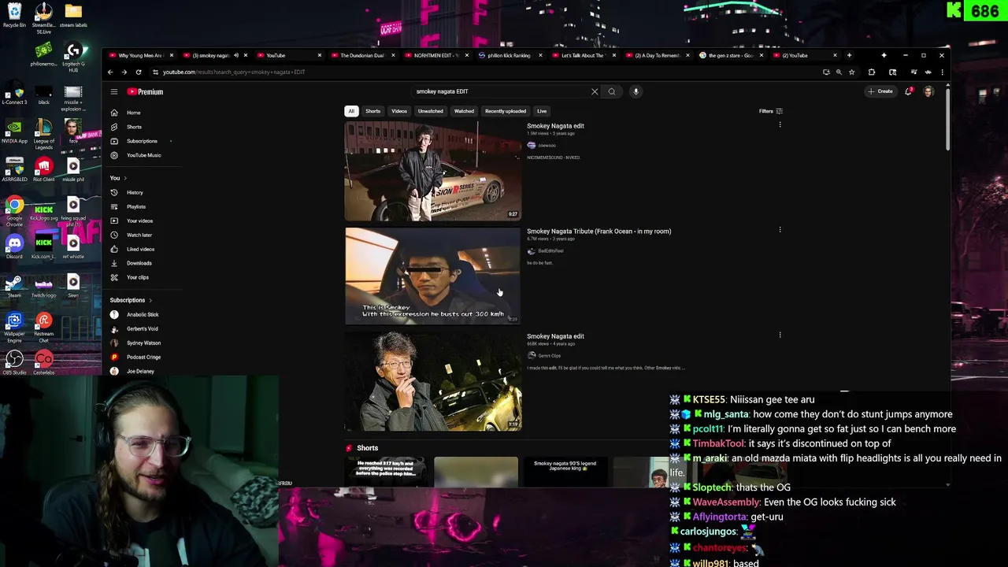This screenshot has width=1008, height=567.
Task: Click the magnifier search button
Action: [611, 91]
